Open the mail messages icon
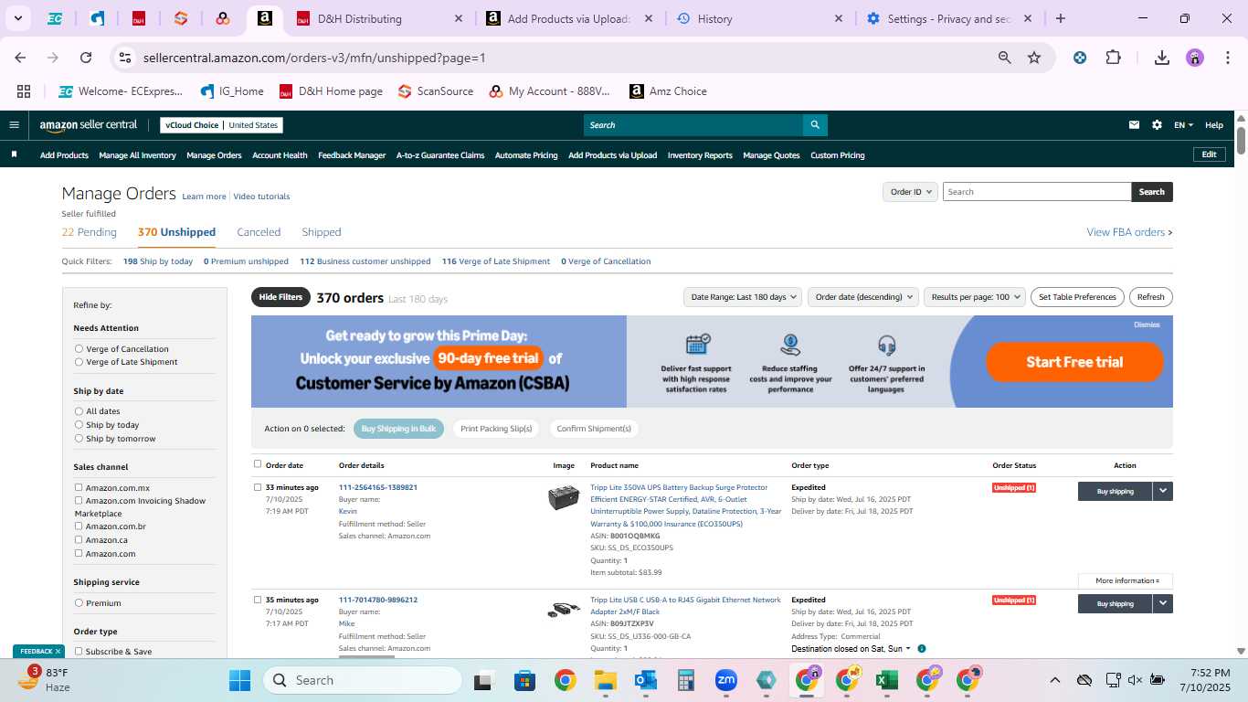 1134,125
